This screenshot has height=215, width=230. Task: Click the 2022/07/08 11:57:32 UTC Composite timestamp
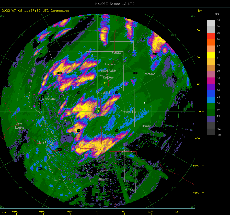coord(35,11)
